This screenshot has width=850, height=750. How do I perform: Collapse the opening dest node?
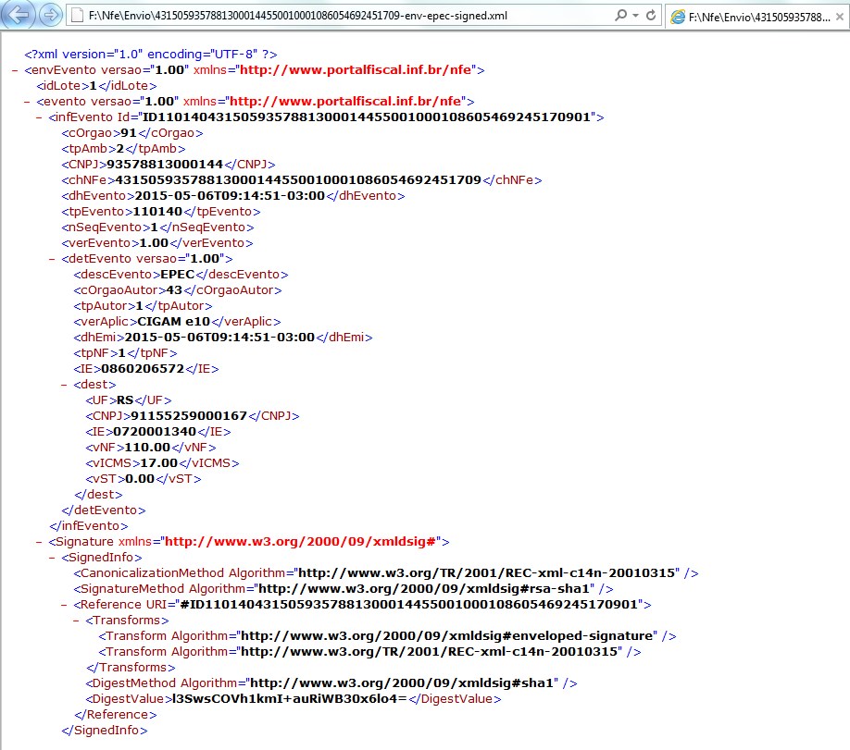[x=63, y=385]
